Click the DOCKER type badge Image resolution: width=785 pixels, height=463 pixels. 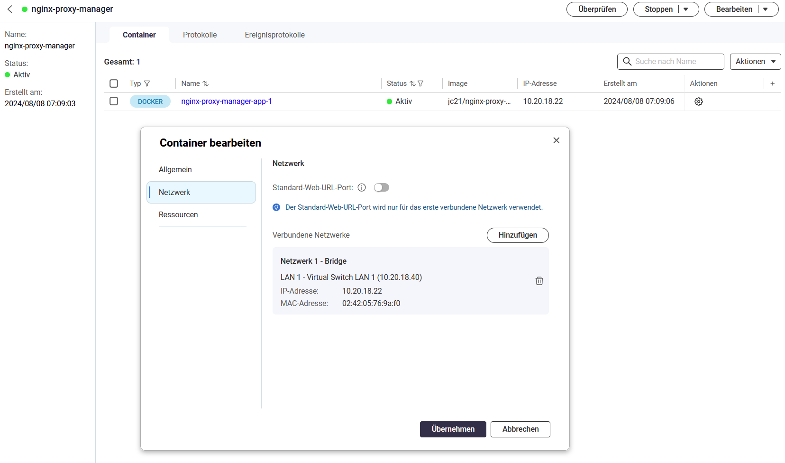tap(150, 102)
